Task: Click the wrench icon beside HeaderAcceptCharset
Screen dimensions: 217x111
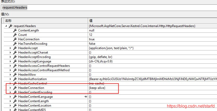Action: (15, 53)
